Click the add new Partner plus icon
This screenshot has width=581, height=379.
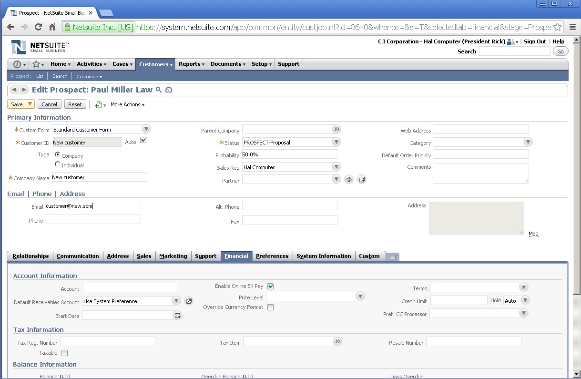pyautogui.click(x=349, y=180)
